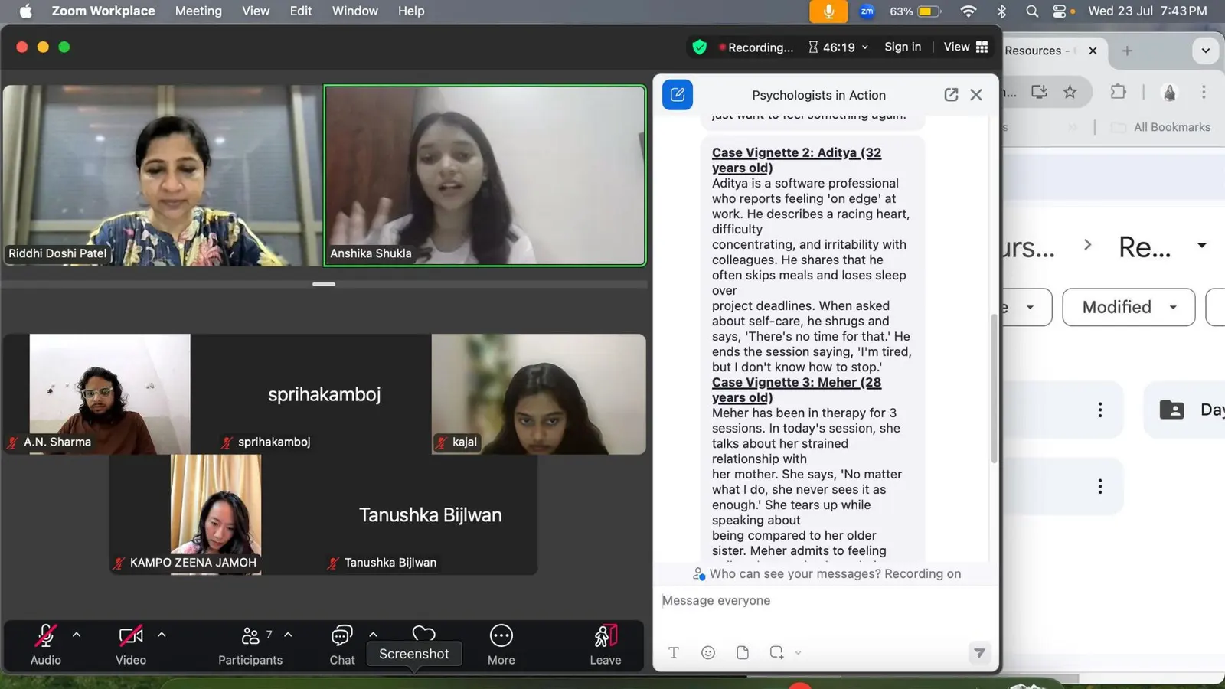Image resolution: width=1225 pixels, height=689 pixels.
Task: Click the Reactions heart icon
Action: coord(423,634)
